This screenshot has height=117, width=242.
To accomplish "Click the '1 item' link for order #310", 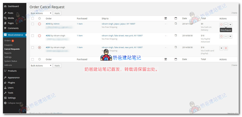I will coord(80,24).
